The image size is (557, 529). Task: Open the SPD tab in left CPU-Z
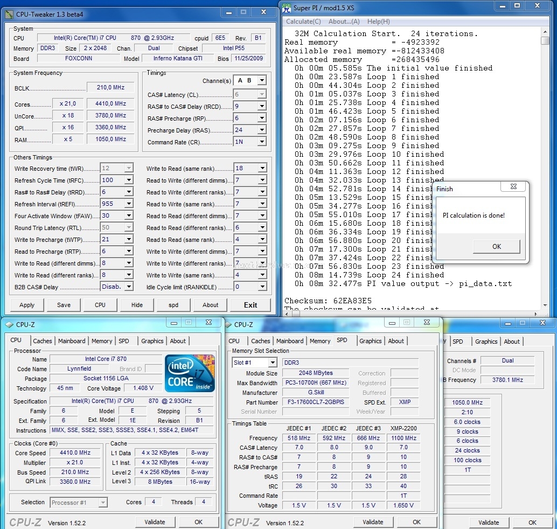[x=123, y=341]
